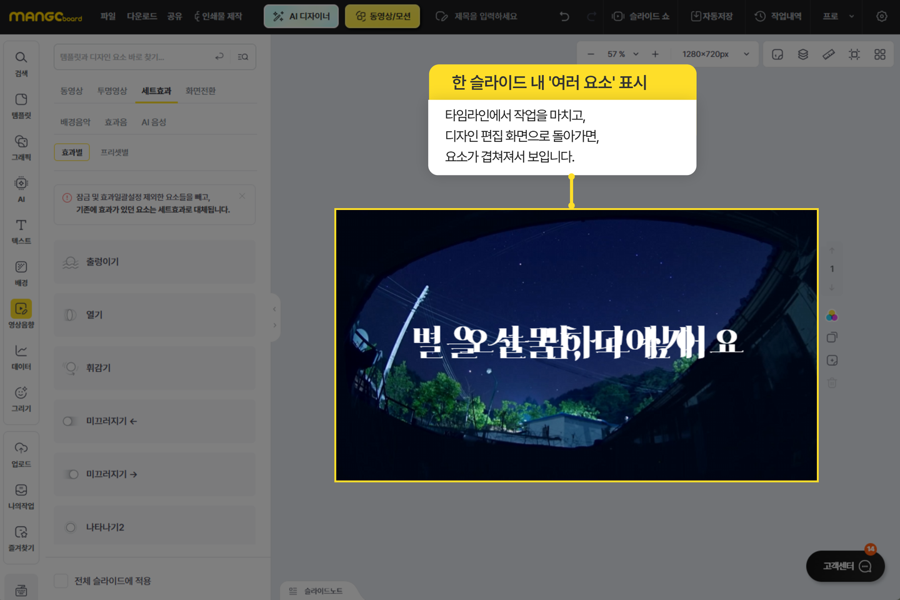The height and width of the screenshot is (600, 900).
Task: Expand the 프로 account dropdown
Action: click(x=838, y=16)
